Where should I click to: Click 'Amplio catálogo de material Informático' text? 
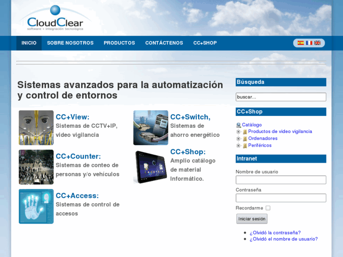click(192, 170)
